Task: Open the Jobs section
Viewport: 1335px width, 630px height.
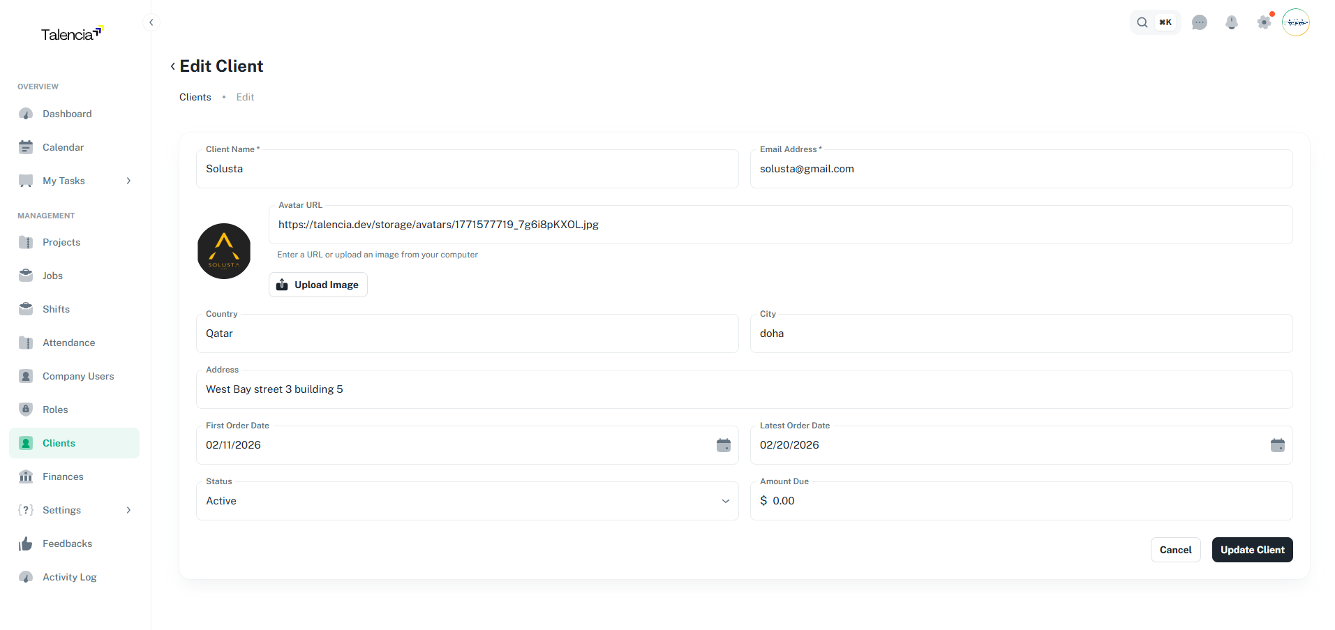Action: coord(52,275)
